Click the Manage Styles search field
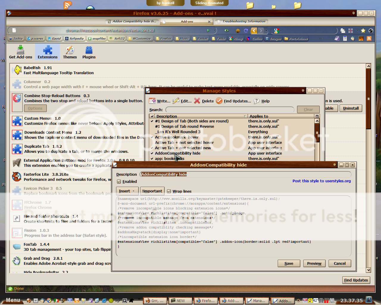 click(230, 110)
